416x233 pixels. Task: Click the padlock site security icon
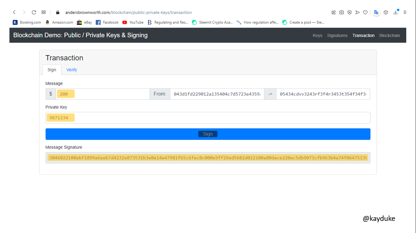[x=58, y=12]
